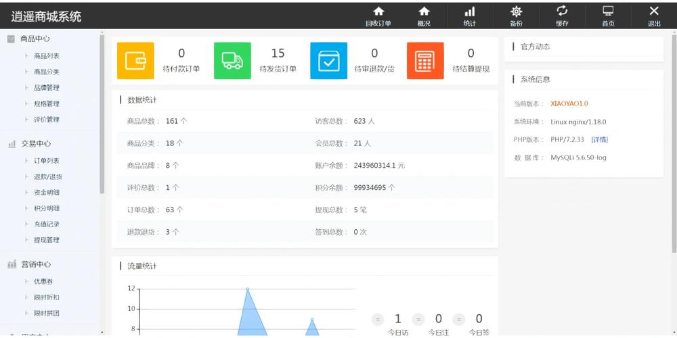
Task: Click the 账户余额 value 243960314.1 元
Action: tap(380, 166)
